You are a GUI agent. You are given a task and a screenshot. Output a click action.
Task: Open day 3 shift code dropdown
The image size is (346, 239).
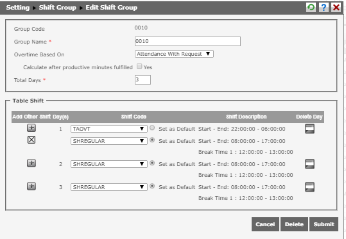(x=109, y=187)
